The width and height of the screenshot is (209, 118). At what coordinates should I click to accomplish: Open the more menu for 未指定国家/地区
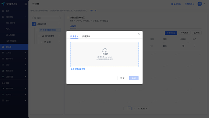[x=59, y=30]
